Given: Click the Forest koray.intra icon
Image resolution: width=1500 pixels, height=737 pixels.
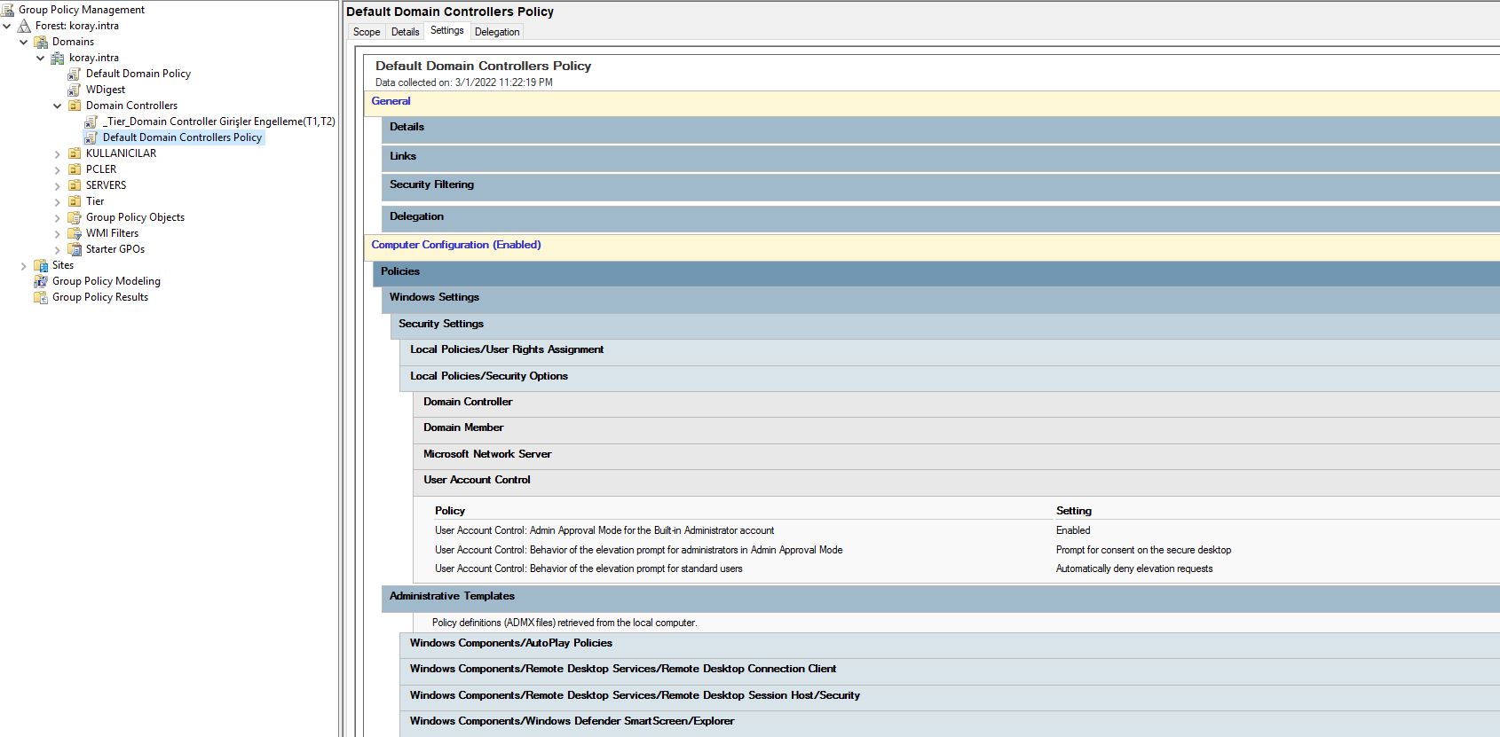Looking at the screenshot, I should (x=24, y=26).
